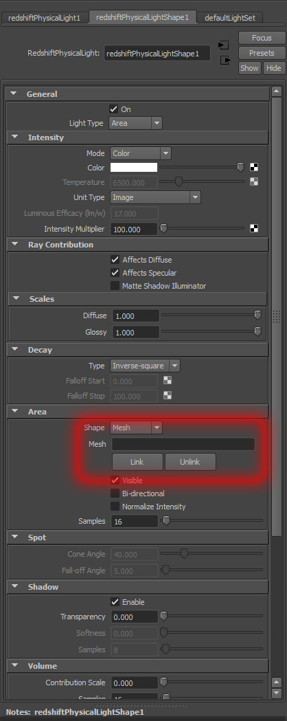Click the Color texture map checker icon
The height and width of the screenshot is (721, 287).
pyautogui.click(x=254, y=168)
